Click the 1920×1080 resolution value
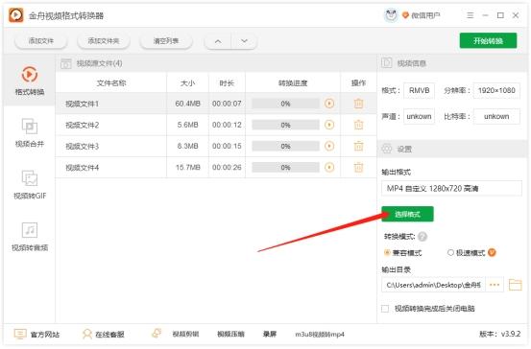Viewport: 531px width, 349px height. pos(496,90)
